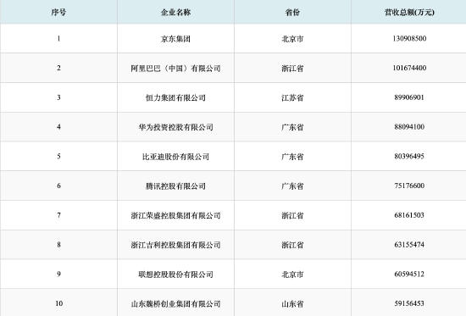This screenshot has height=316, width=466.
Task: Click 浙江省 in 浙江荣盛控股 row
Action: click(292, 215)
